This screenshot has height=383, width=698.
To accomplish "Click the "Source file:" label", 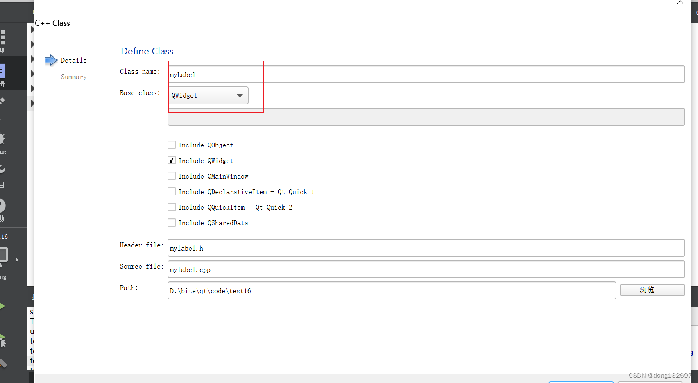I will tap(142, 267).
